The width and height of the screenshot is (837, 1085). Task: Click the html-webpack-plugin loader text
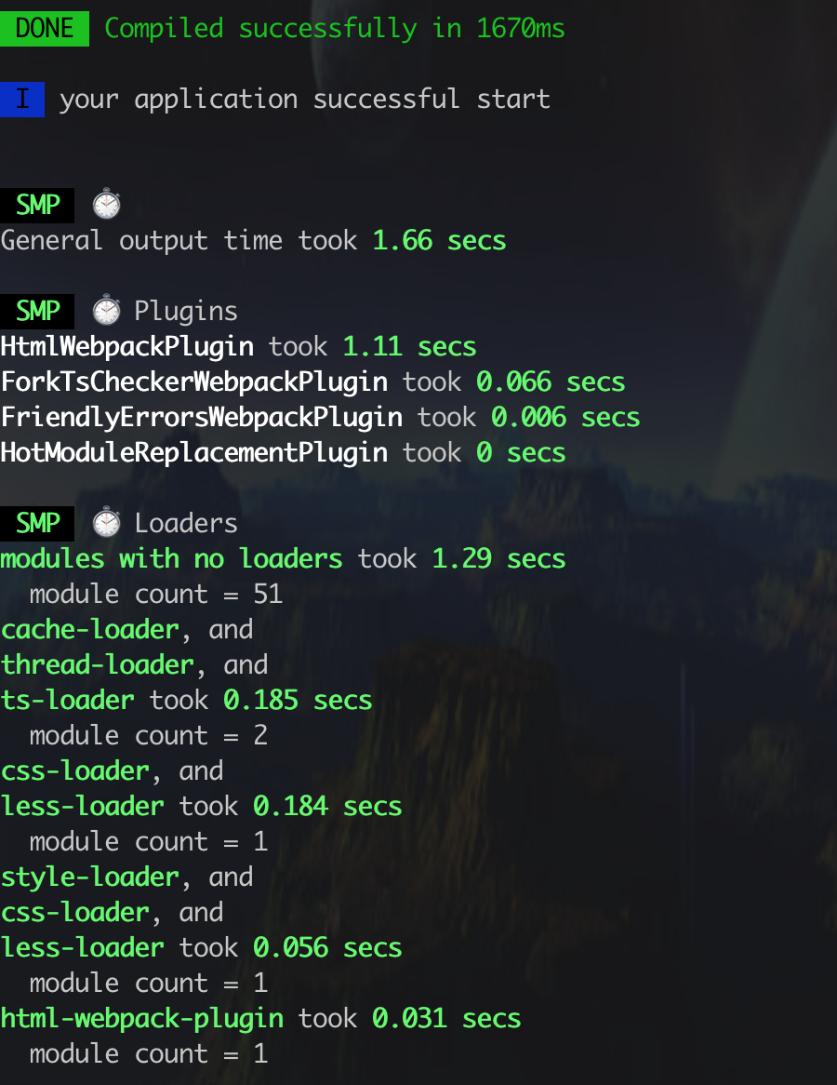[x=141, y=1019]
